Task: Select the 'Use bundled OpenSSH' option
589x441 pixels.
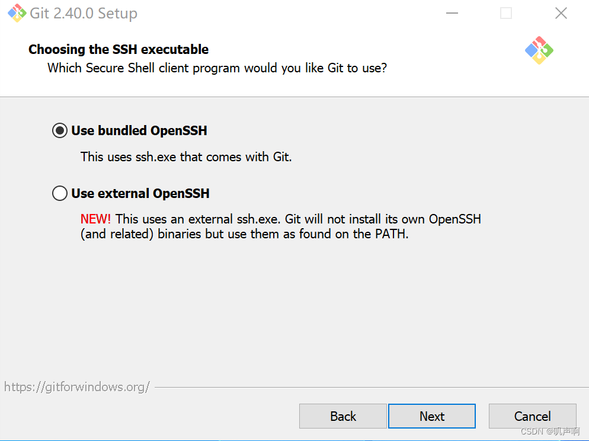Action: click(59, 130)
